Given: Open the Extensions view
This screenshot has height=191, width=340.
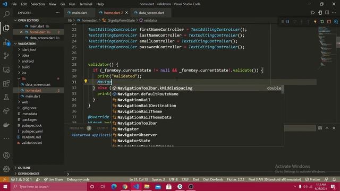Looking at the screenshot, I should 6,83.
